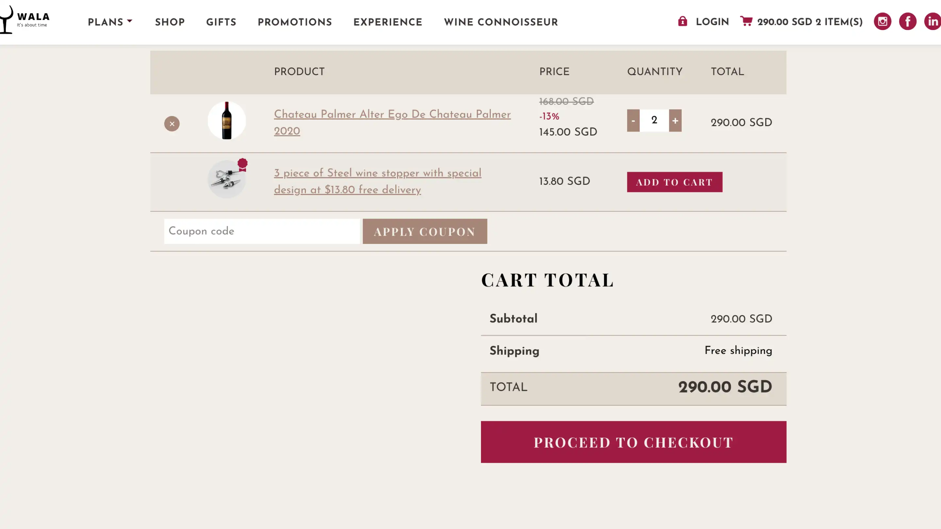Remove Chateau Palmer wine from cart

coord(172,123)
